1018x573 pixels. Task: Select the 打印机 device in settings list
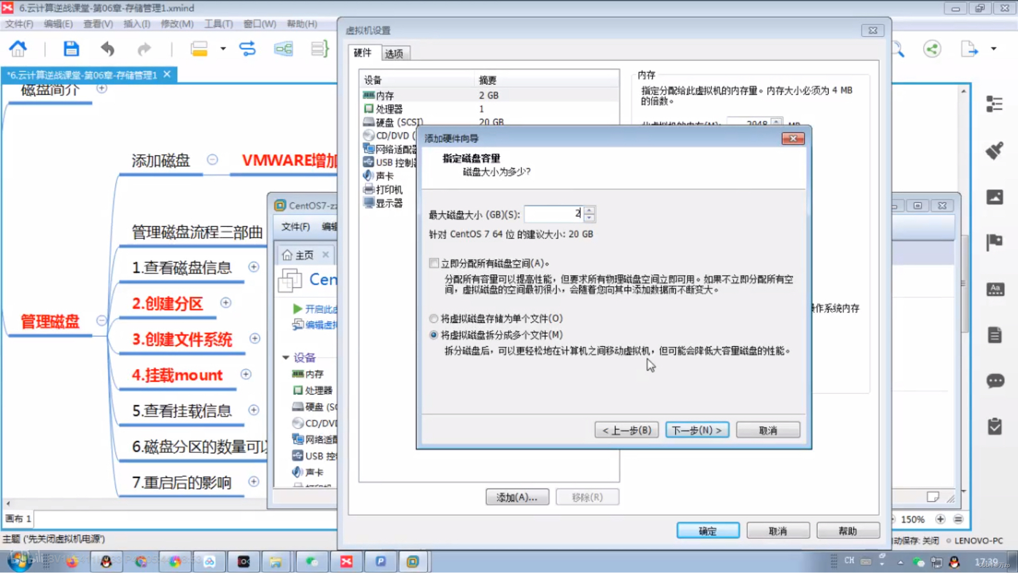383,190
